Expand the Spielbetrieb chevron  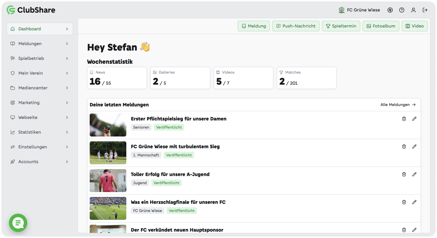tap(67, 58)
